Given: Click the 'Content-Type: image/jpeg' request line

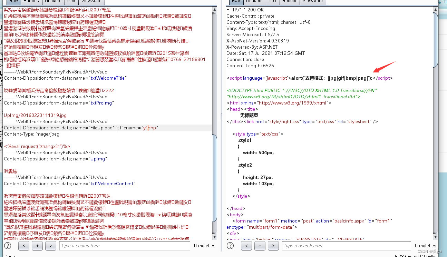Looking at the screenshot, I should click(31, 134).
